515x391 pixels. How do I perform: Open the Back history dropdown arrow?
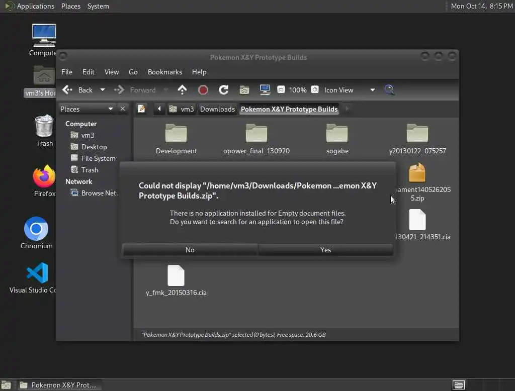(x=103, y=89)
